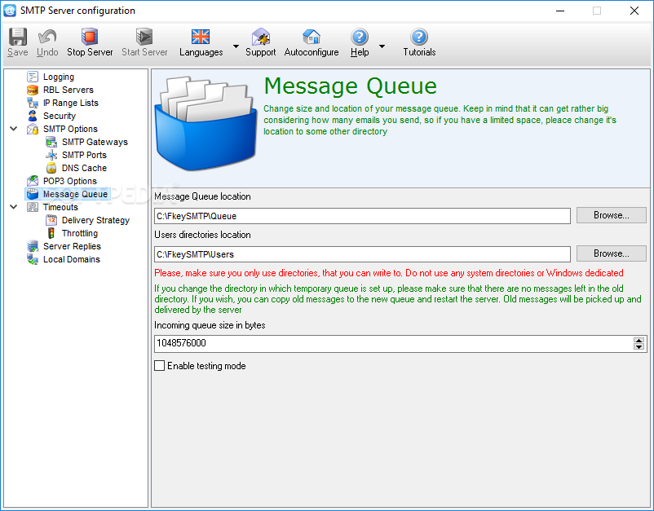Select DNS Cache in the tree
The height and width of the screenshot is (511, 654).
click(x=84, y=168)
